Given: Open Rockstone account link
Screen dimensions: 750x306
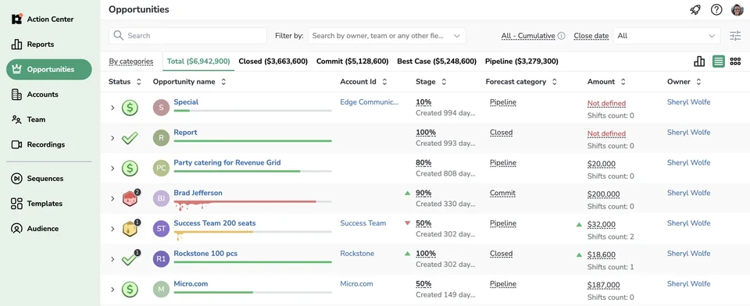Looking at the screenshot, I should tap(357, 254).
